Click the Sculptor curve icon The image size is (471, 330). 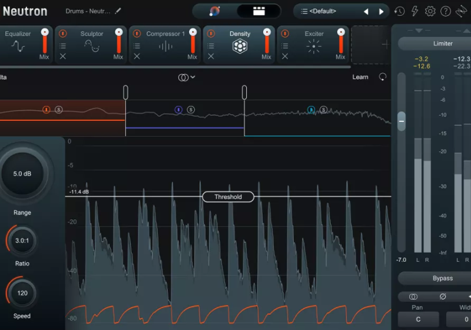(x=92, y=46)
